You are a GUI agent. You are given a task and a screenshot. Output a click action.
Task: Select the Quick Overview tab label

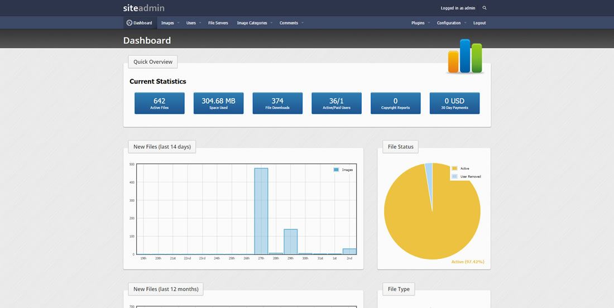click(153, 62)
